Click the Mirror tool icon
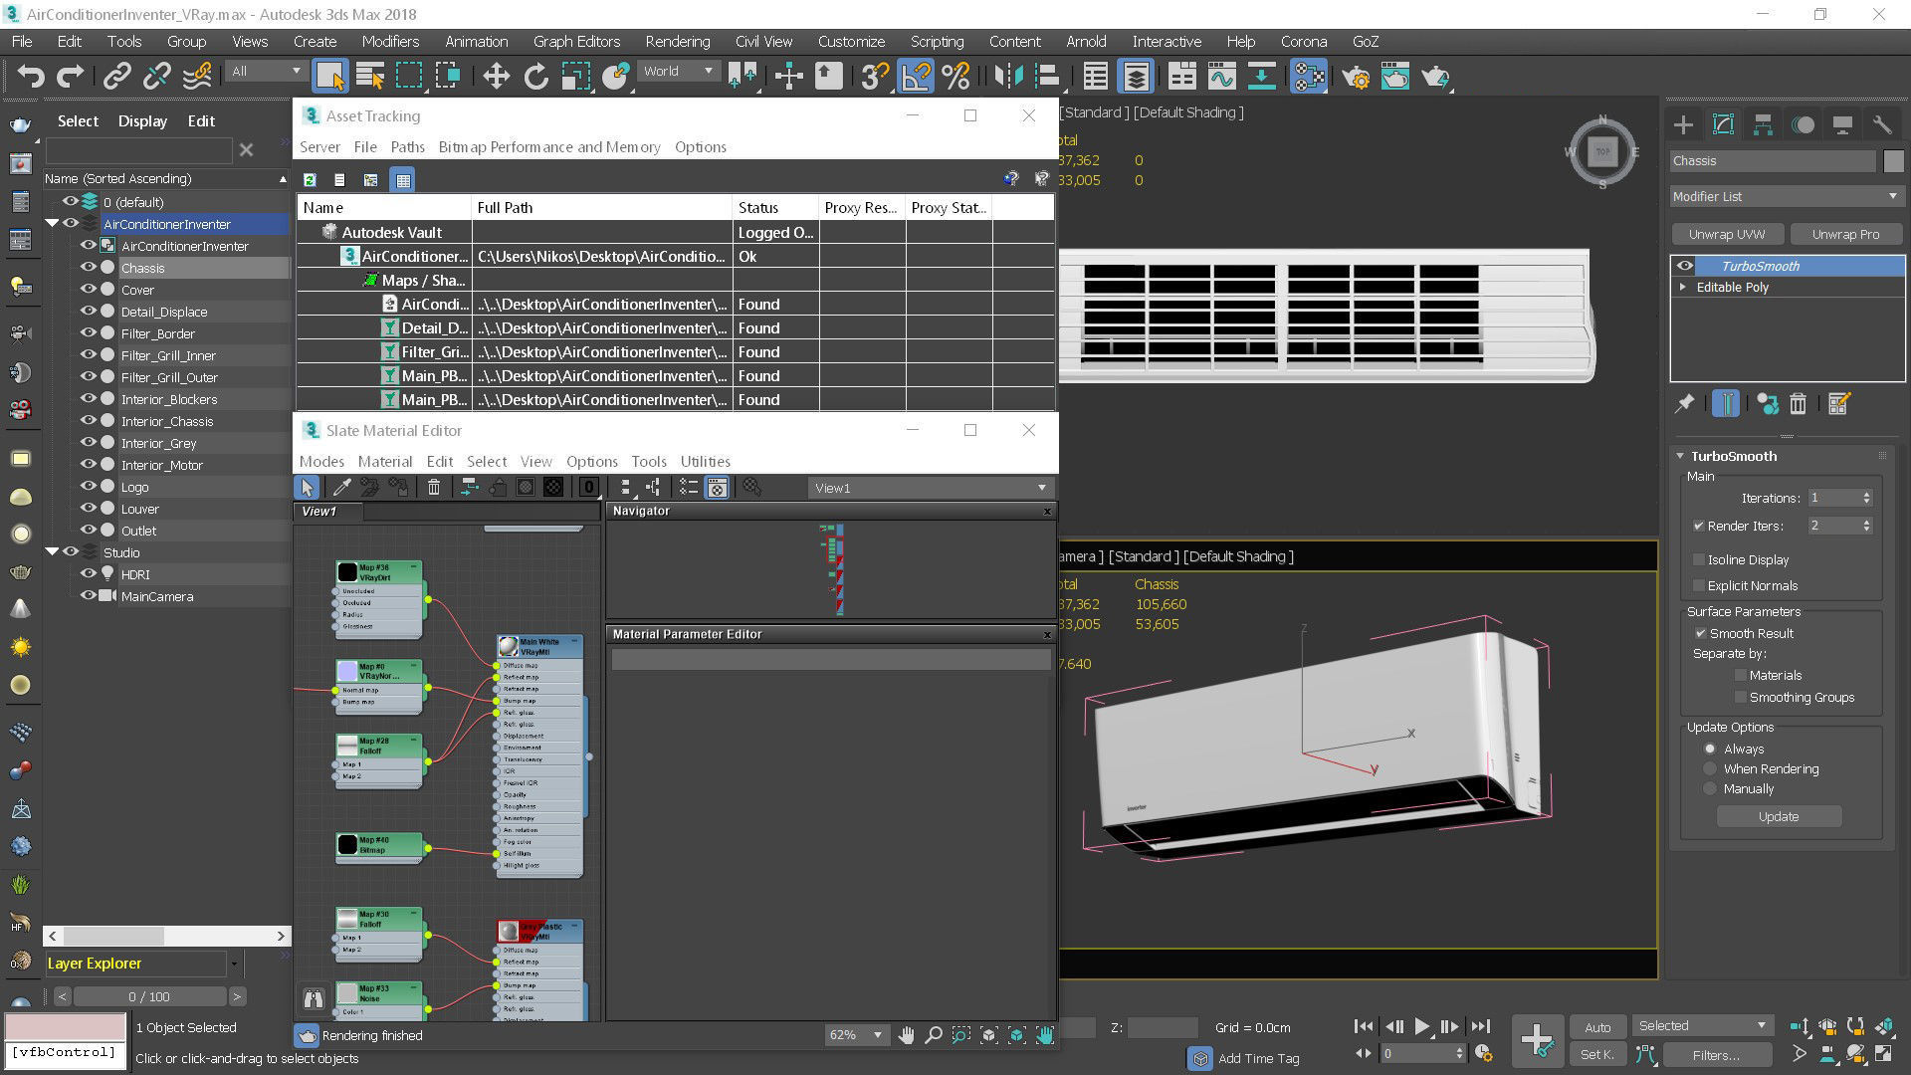The height and width of the screenshot is (1075, 1911). [x=1007, y=77]
